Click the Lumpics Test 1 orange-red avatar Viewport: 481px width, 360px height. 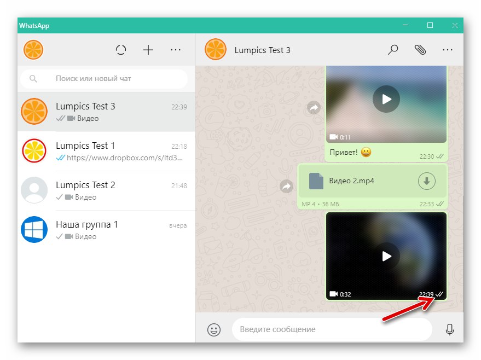[x=34, y=151]
